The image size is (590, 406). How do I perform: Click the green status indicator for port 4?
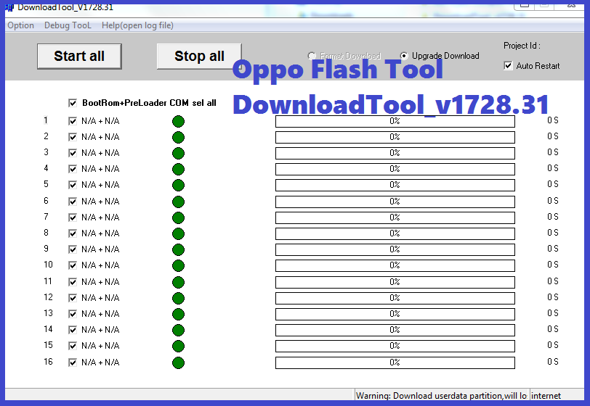178,170
